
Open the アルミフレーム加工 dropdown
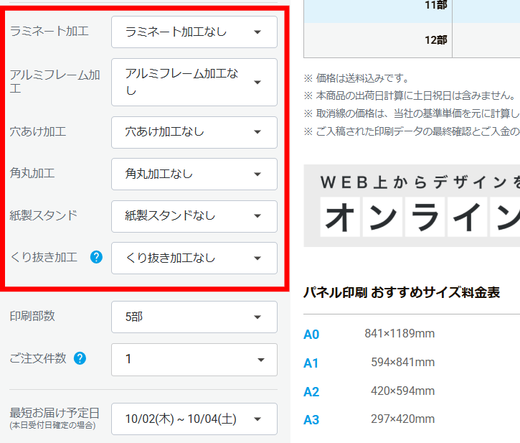pos(194,82)
